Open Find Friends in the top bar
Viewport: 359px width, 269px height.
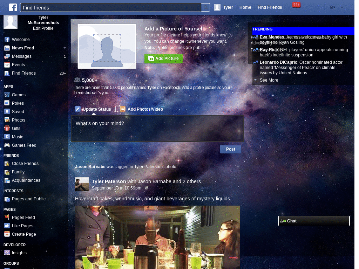[x=270, y=7]
